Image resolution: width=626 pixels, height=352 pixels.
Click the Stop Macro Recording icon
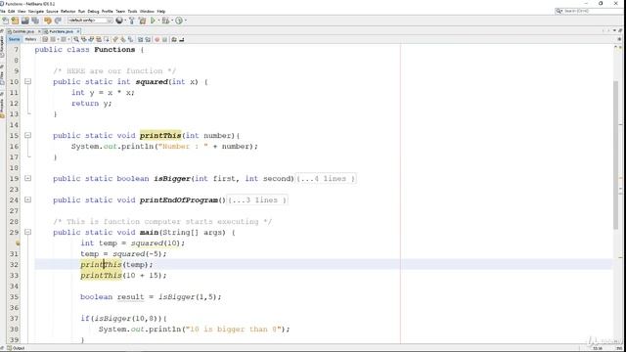(x=164, y=39)
